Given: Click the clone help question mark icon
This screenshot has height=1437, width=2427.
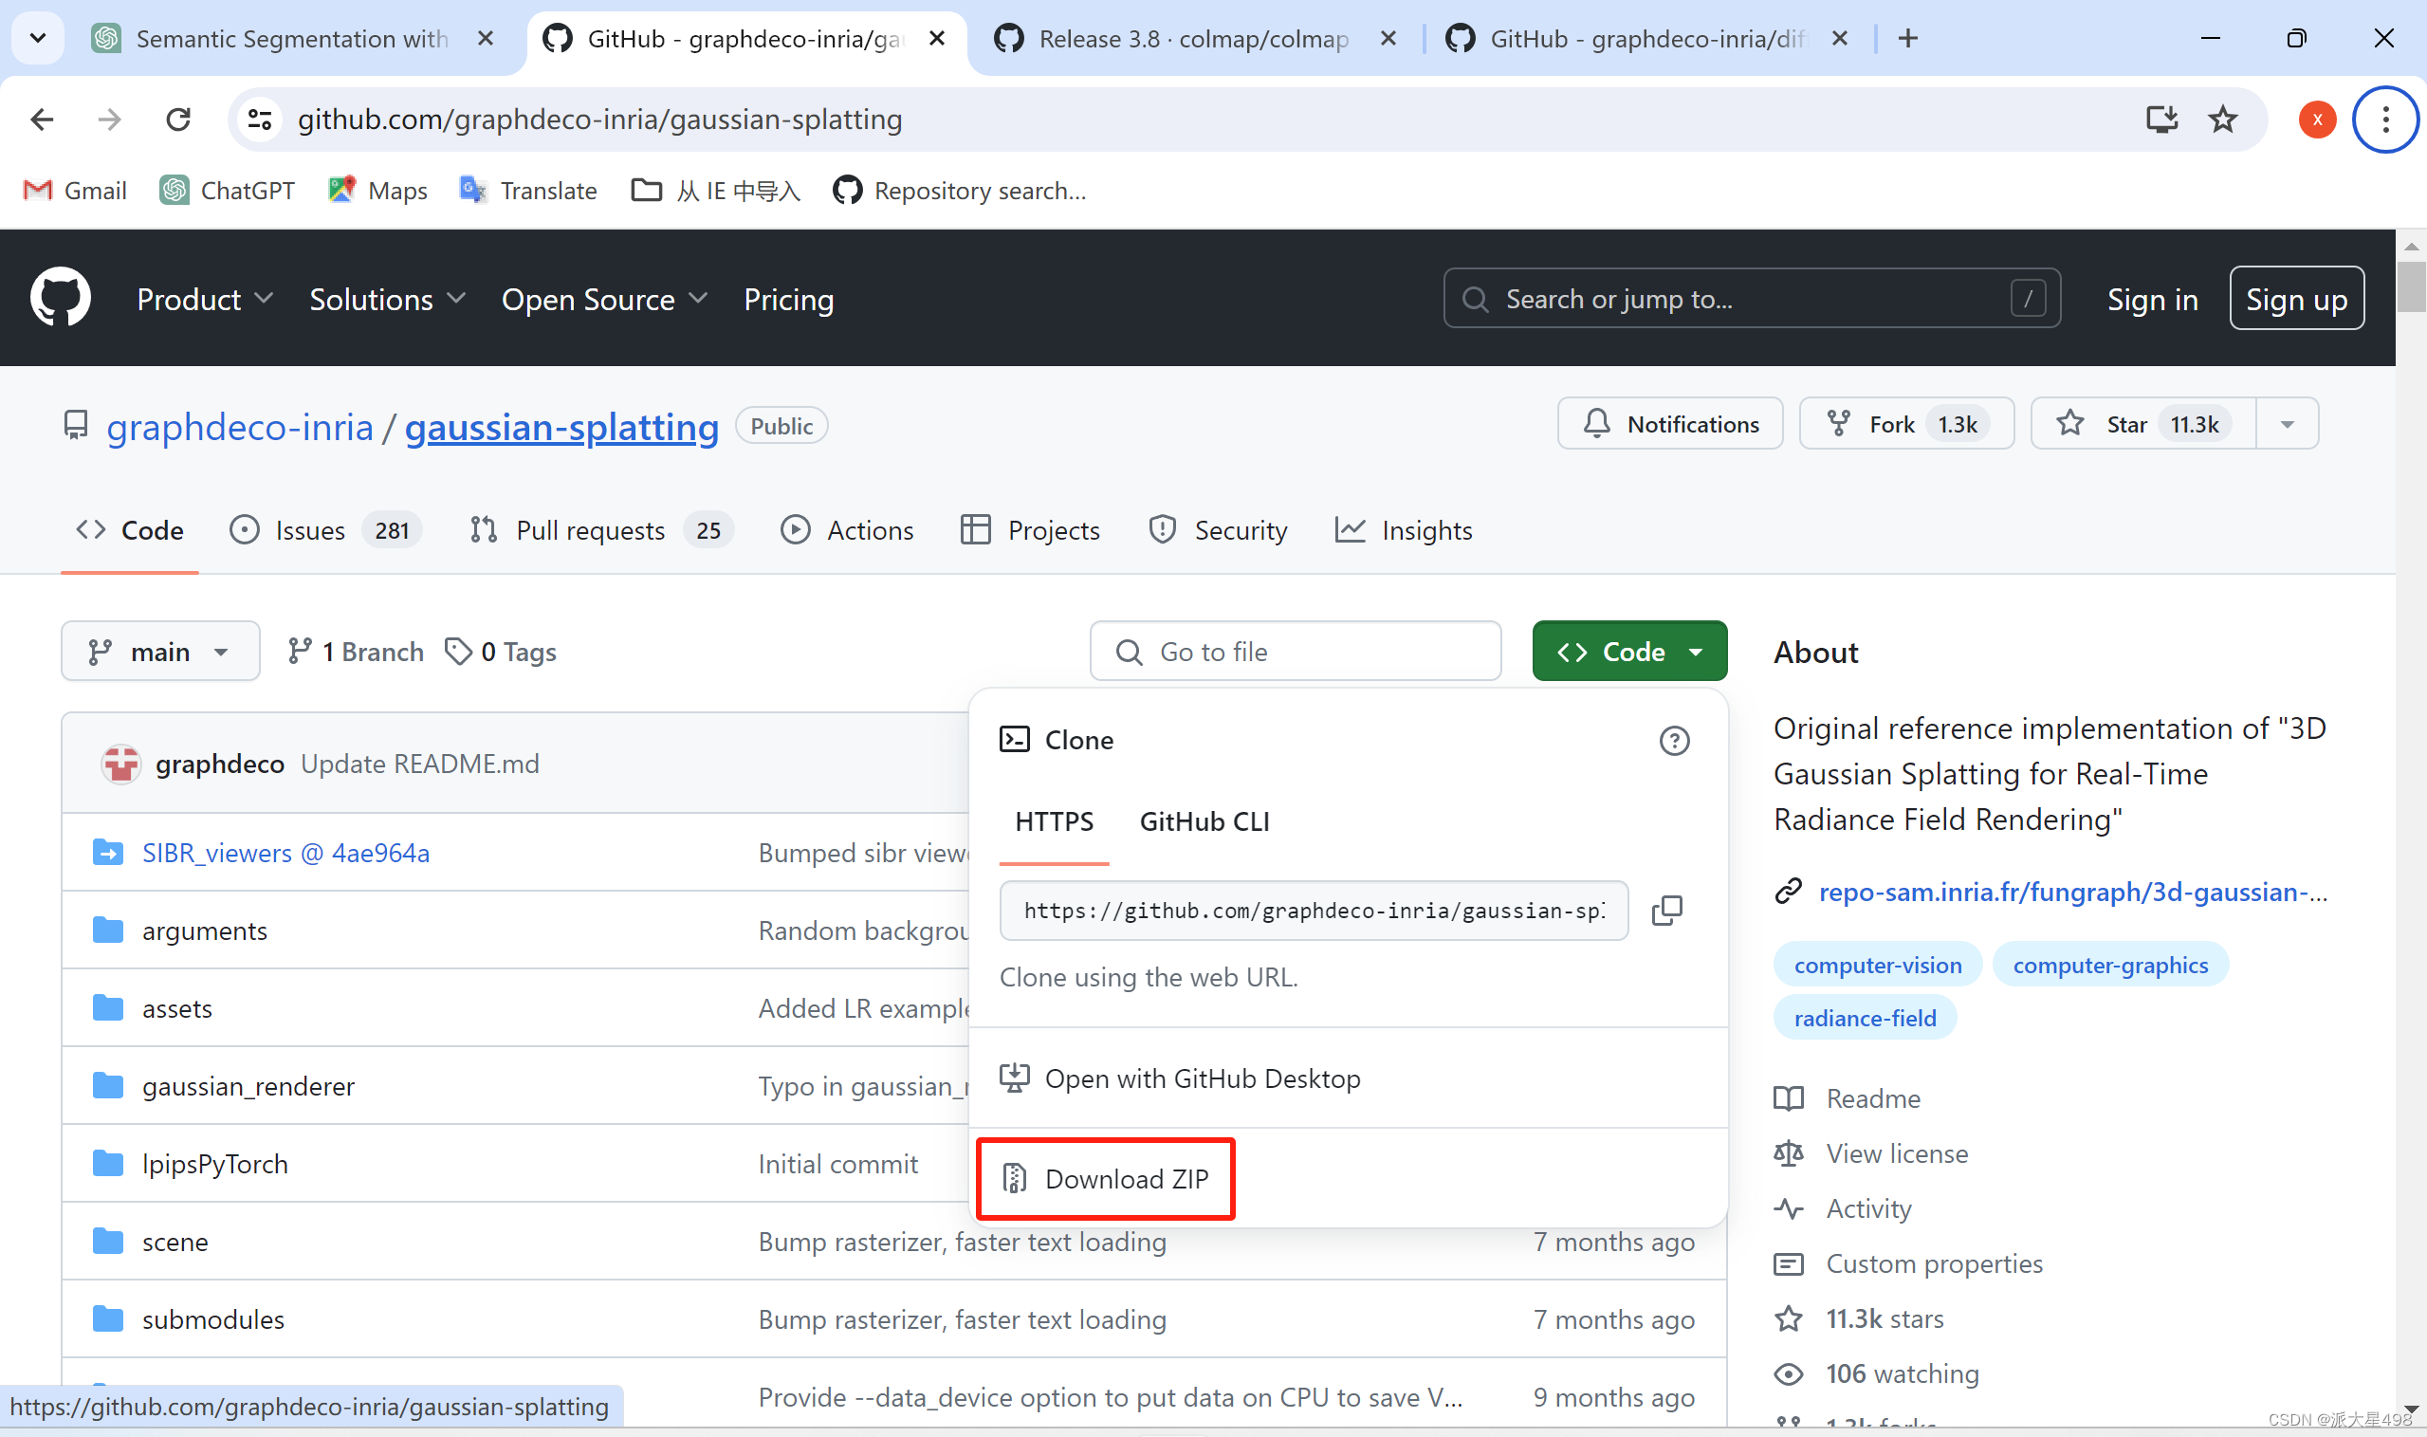Looking at the screenshot, I should (1674, 741).
